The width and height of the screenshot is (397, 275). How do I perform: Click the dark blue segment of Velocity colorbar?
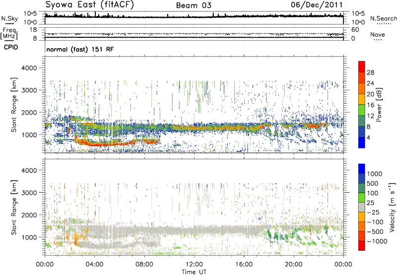pos(362,179)
